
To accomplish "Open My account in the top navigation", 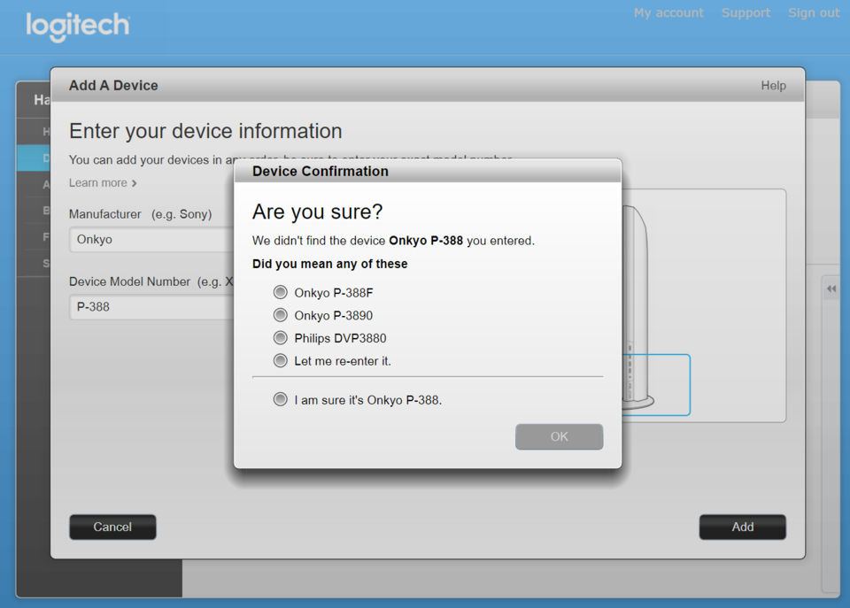I will [668, 13].
